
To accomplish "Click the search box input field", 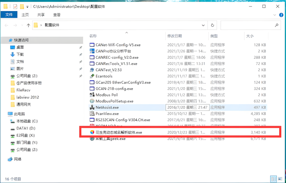I will 248,25.
